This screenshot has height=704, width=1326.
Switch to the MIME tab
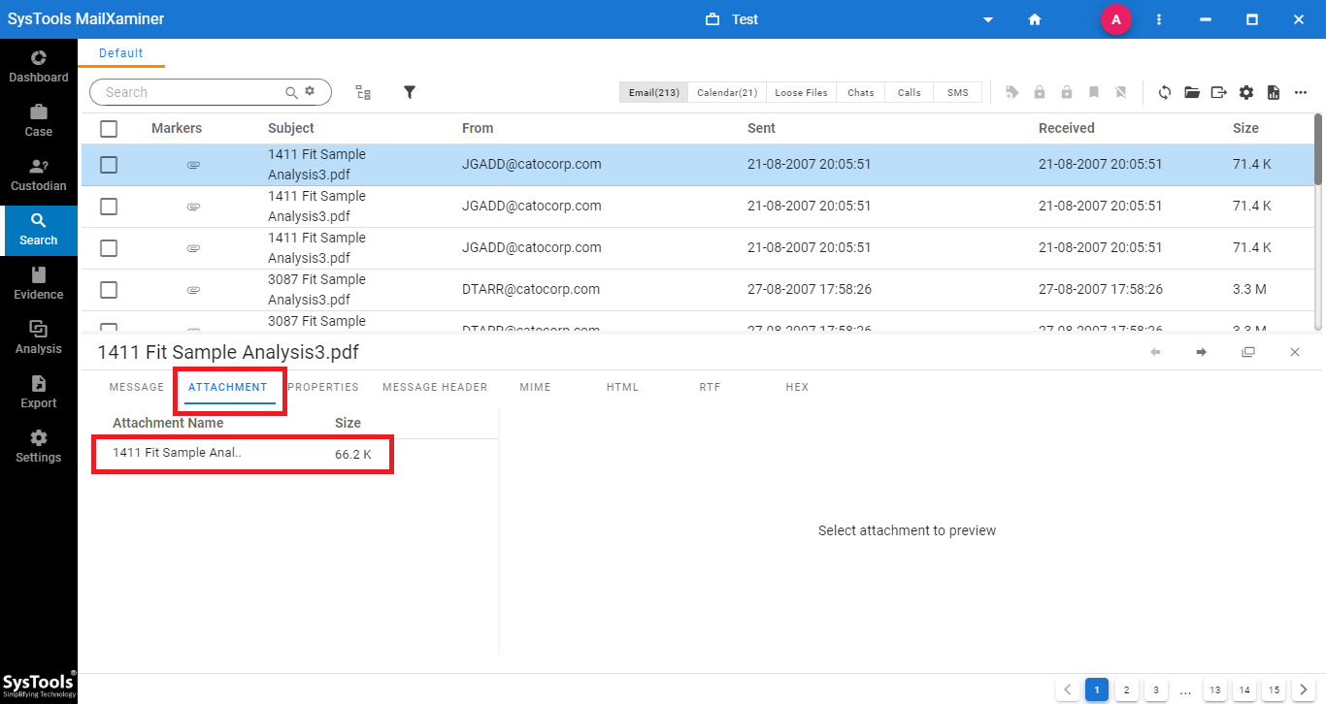(x=535, y=387)
